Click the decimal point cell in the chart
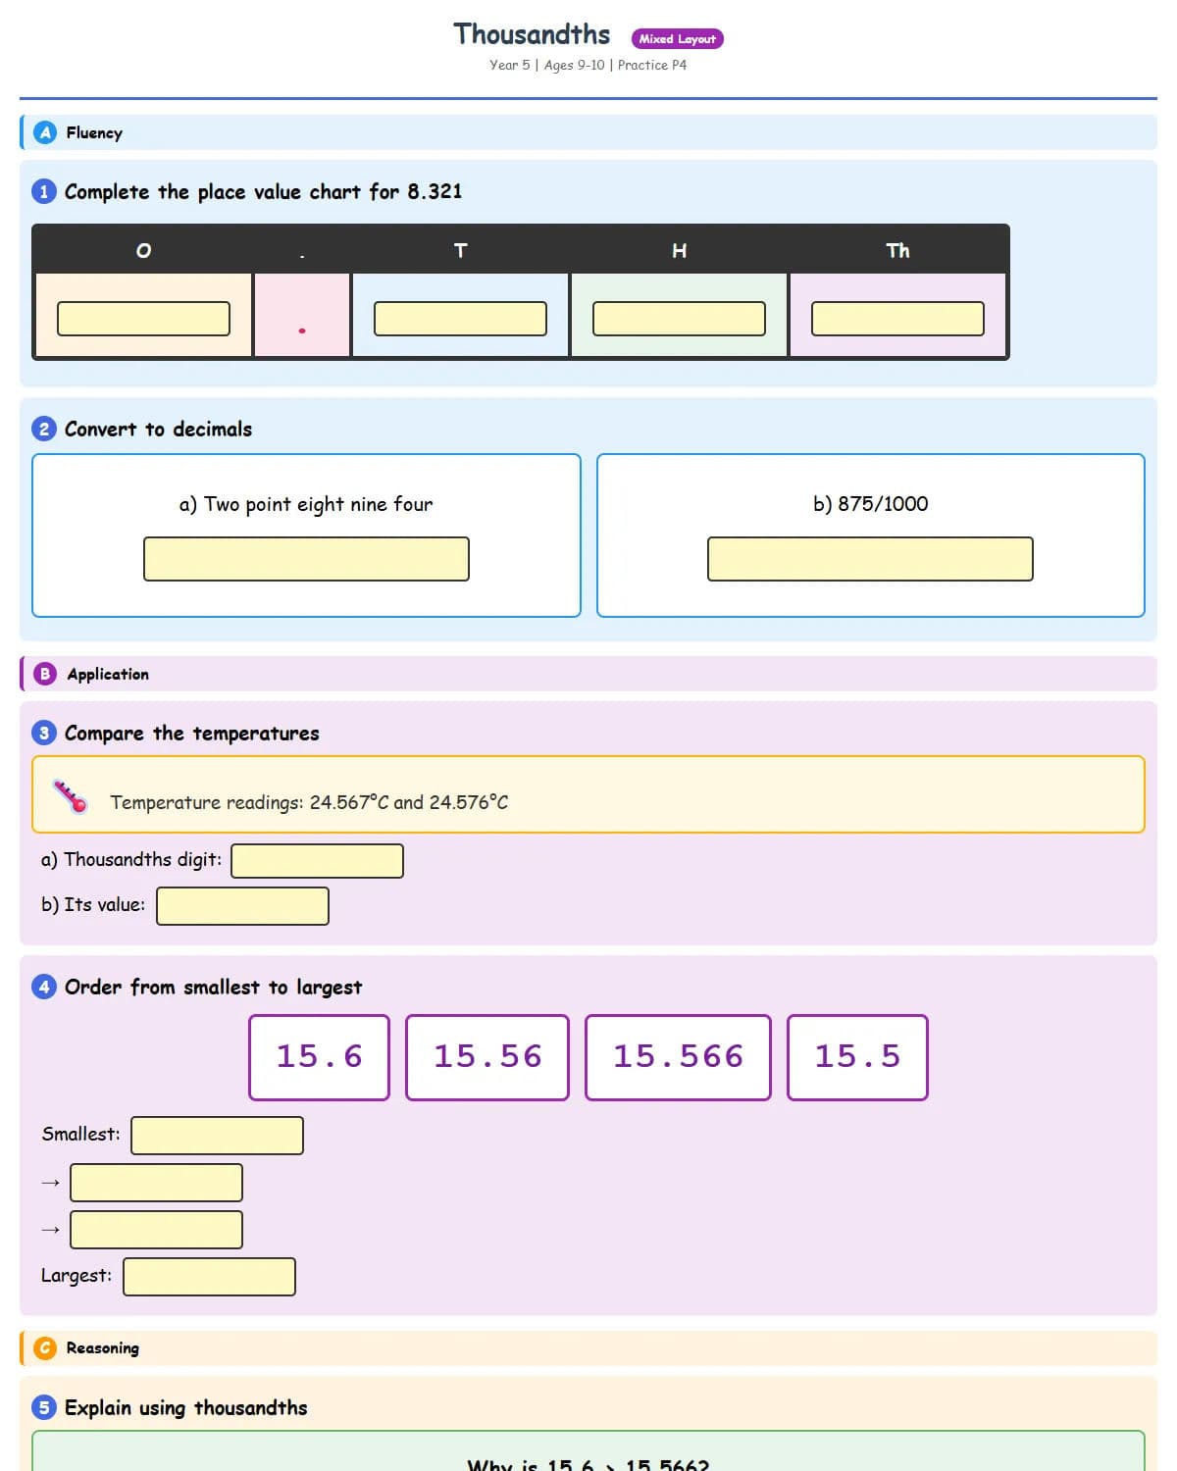Viewport: 1177px width, 1471px height. tap(302, 318)
